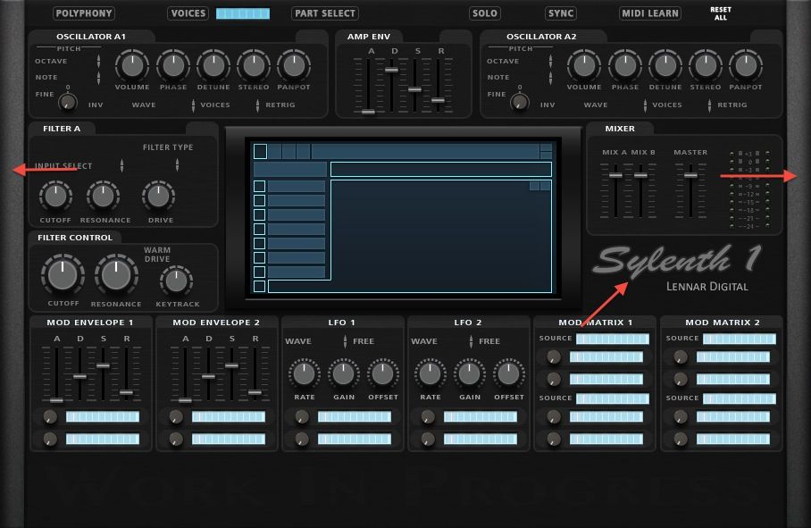Screen dimensions: 811x528
Task: Click the Mod Envelope 1 Decay slider
Action: [79, 376]
